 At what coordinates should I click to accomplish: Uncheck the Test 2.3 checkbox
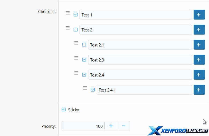84,60
